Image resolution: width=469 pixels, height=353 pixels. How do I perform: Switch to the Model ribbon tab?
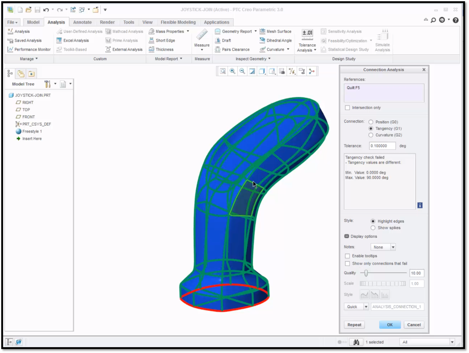point(33,22)
